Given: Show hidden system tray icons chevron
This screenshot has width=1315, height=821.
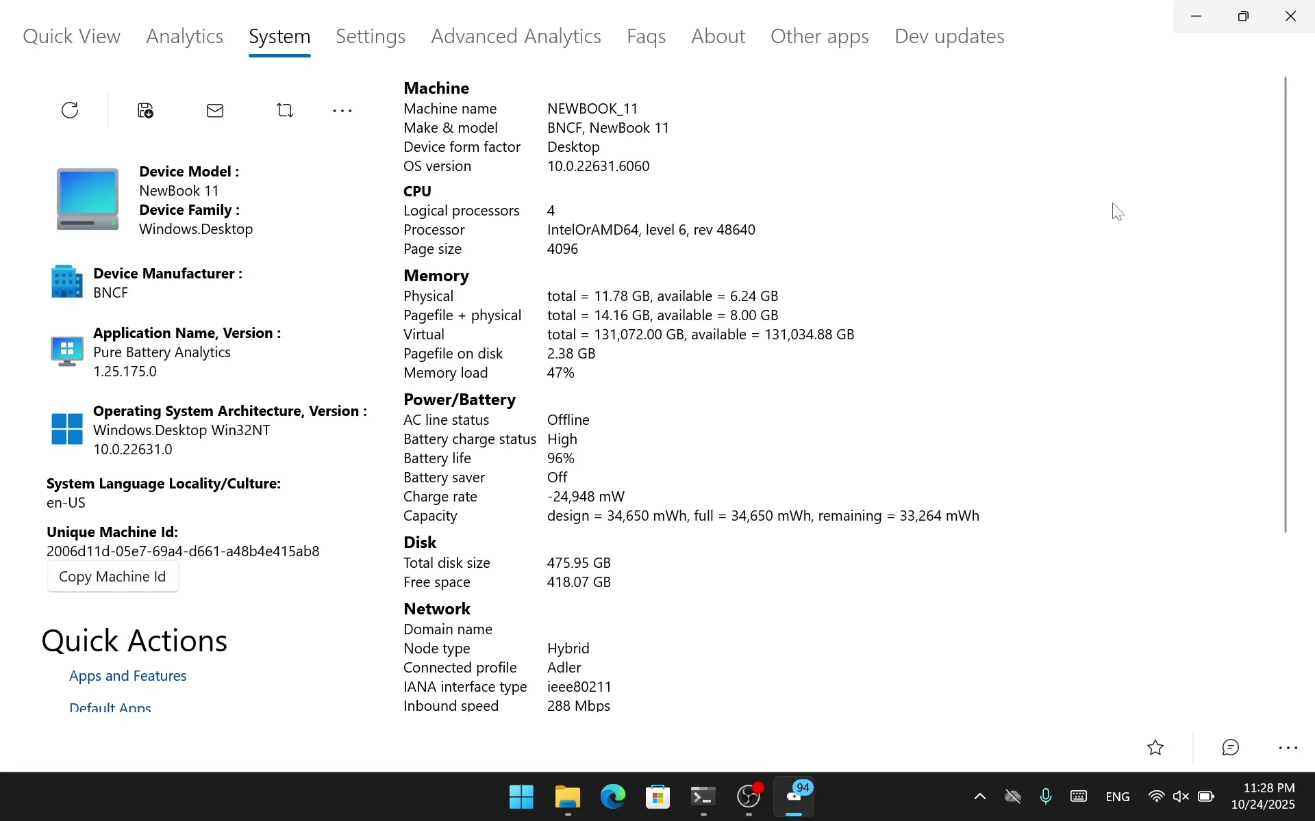Looking at the screenshot, I should [x=979, y=796].
